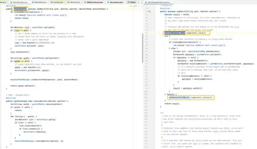Viewport: 257px width, 149px height.
Task: Click the Benjamin Reed author inlay hint
Action: pos(22,95)
